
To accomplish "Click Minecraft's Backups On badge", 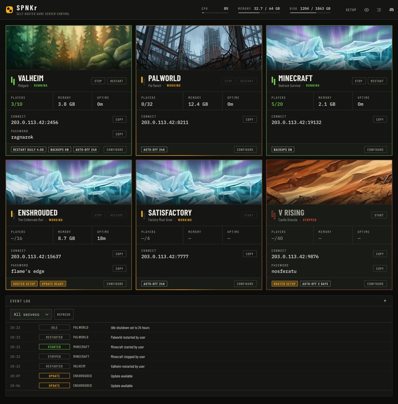I will tap(283, 150).
